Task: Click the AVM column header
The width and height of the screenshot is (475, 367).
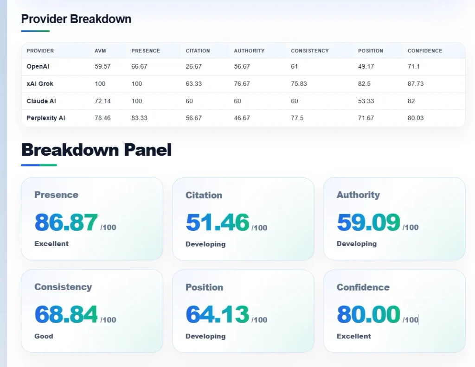Action: [x=100, y=51]
